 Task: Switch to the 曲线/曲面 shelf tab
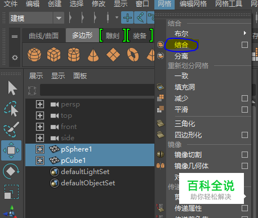pyautogui.click(x=43, y=35)
